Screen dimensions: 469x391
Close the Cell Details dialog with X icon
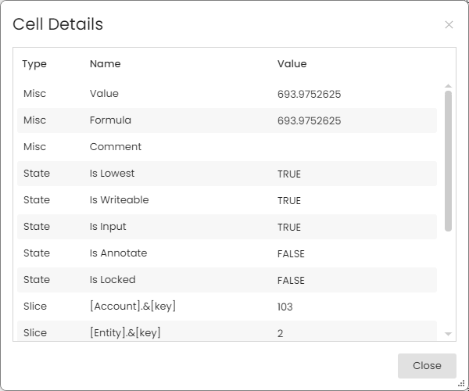(x=449, y=24)
